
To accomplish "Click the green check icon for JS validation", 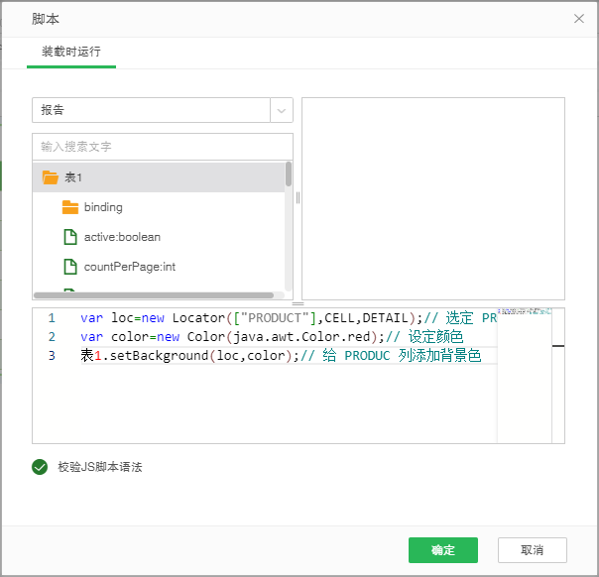I will click(40, 466).
